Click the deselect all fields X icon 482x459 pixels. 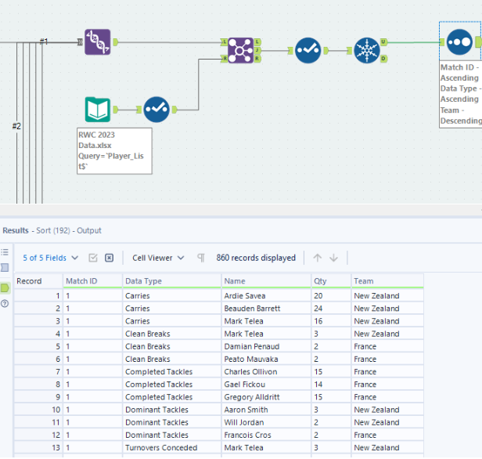[109, 258]
